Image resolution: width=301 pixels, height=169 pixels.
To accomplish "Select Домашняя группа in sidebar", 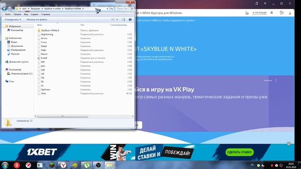I will pos(18,62).
